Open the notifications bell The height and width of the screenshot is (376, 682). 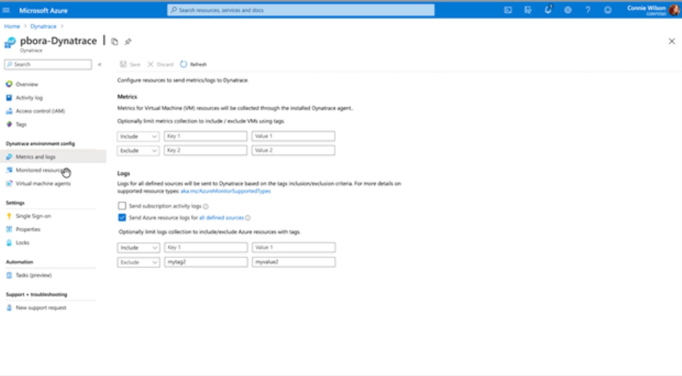tap(548, 10)
